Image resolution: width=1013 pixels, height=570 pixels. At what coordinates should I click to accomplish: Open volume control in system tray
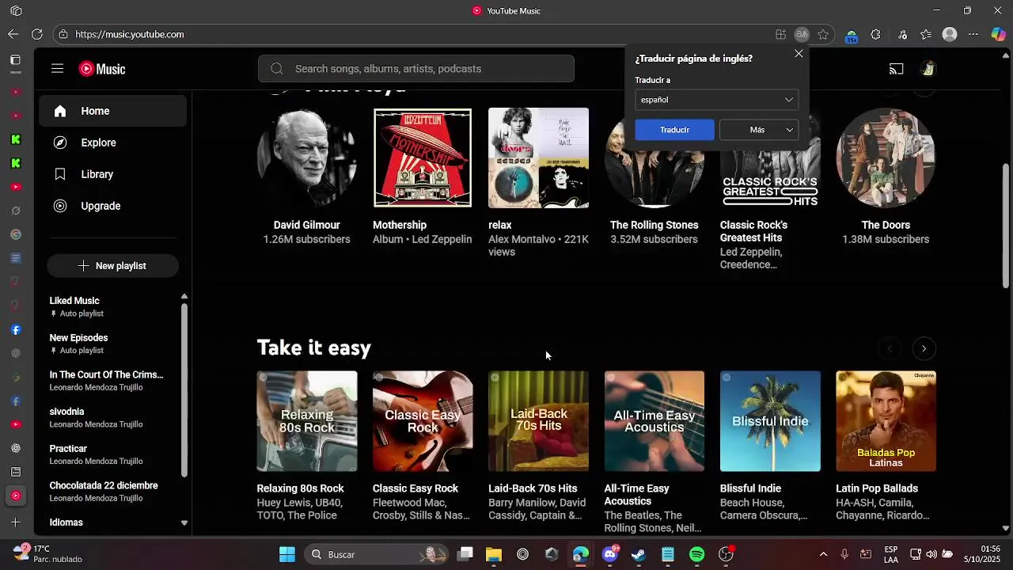[931, 554]
